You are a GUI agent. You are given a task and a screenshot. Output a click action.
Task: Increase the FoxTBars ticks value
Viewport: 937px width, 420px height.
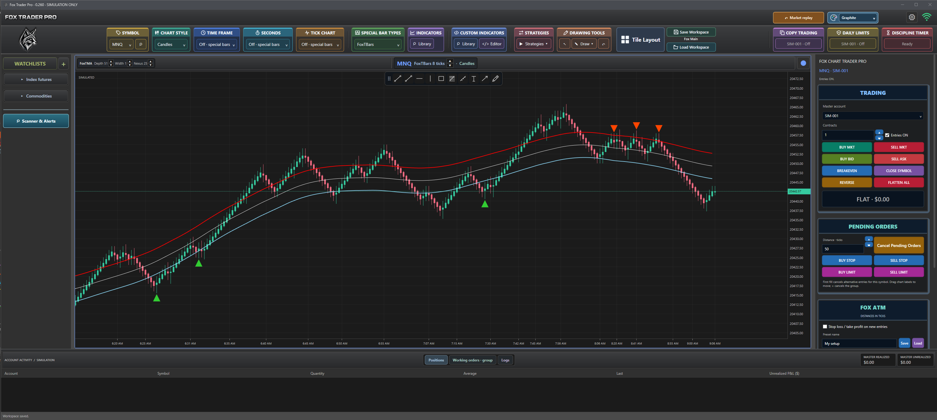[450, 61]
